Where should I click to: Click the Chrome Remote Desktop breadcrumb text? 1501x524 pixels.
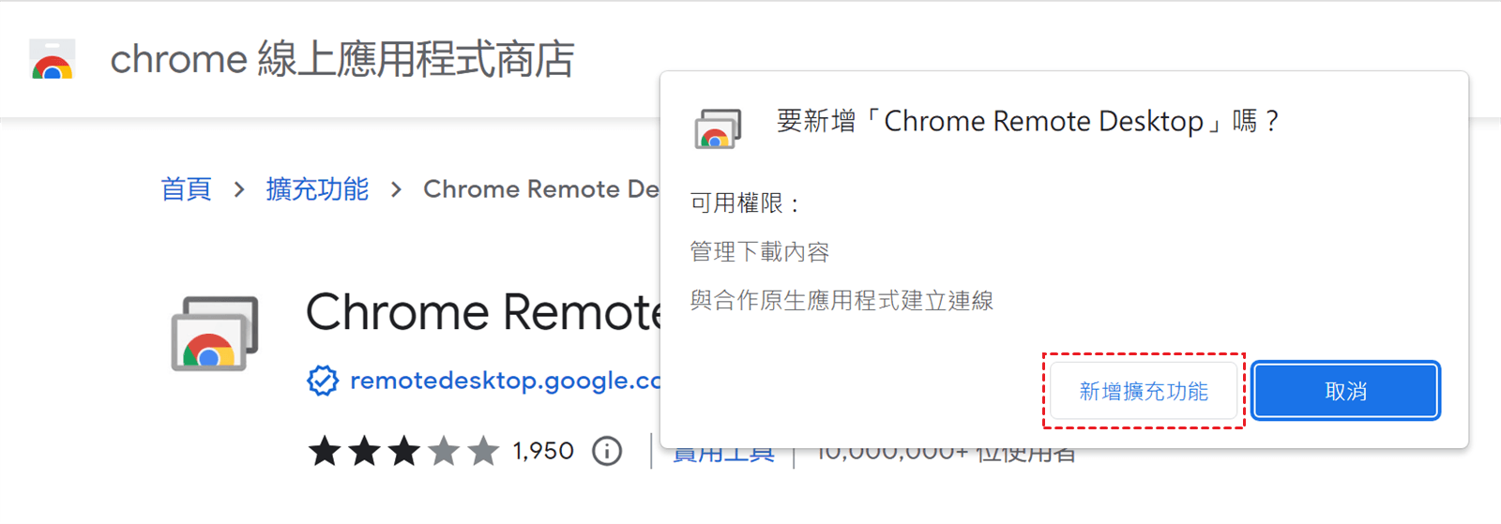(541, 189)
